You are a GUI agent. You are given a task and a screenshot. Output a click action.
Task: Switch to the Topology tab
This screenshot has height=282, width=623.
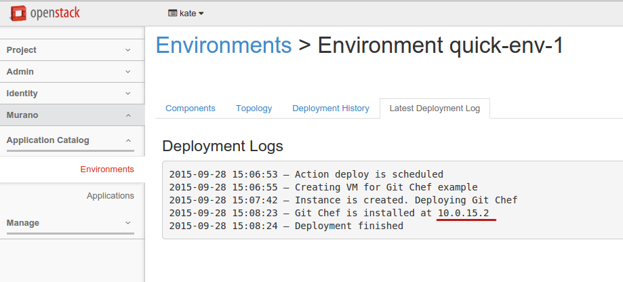(x=254, y=108)
